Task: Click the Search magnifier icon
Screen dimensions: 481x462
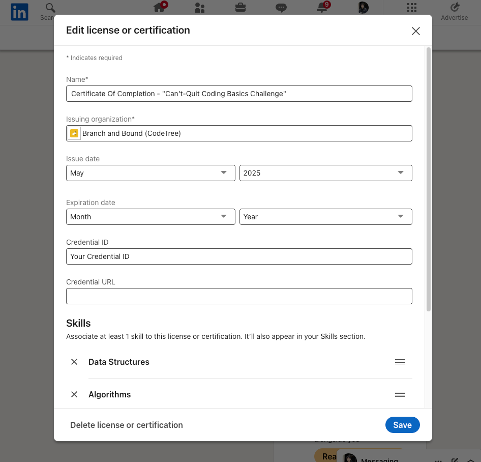Action: pyautogui.click(x=50, y=8)
